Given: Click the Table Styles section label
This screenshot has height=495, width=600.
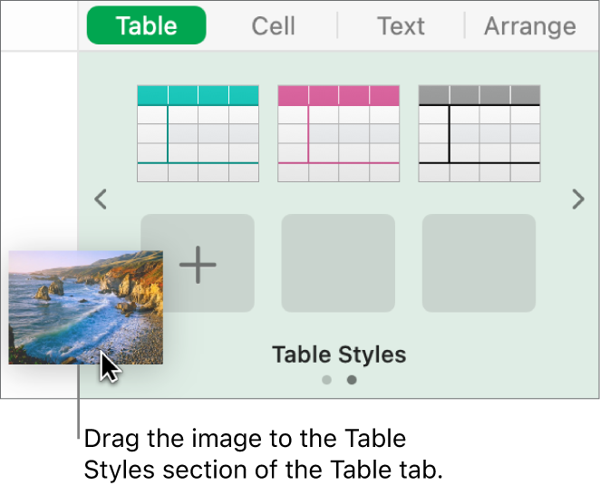Looking at the screenshot, I should pos(339,354).
